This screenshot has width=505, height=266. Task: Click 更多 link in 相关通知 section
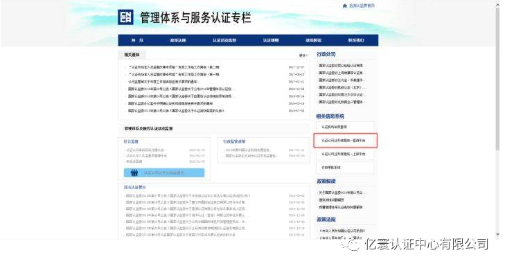[303, 55]
